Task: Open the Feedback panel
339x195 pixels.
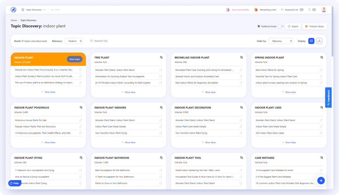Action: (328, 97)
